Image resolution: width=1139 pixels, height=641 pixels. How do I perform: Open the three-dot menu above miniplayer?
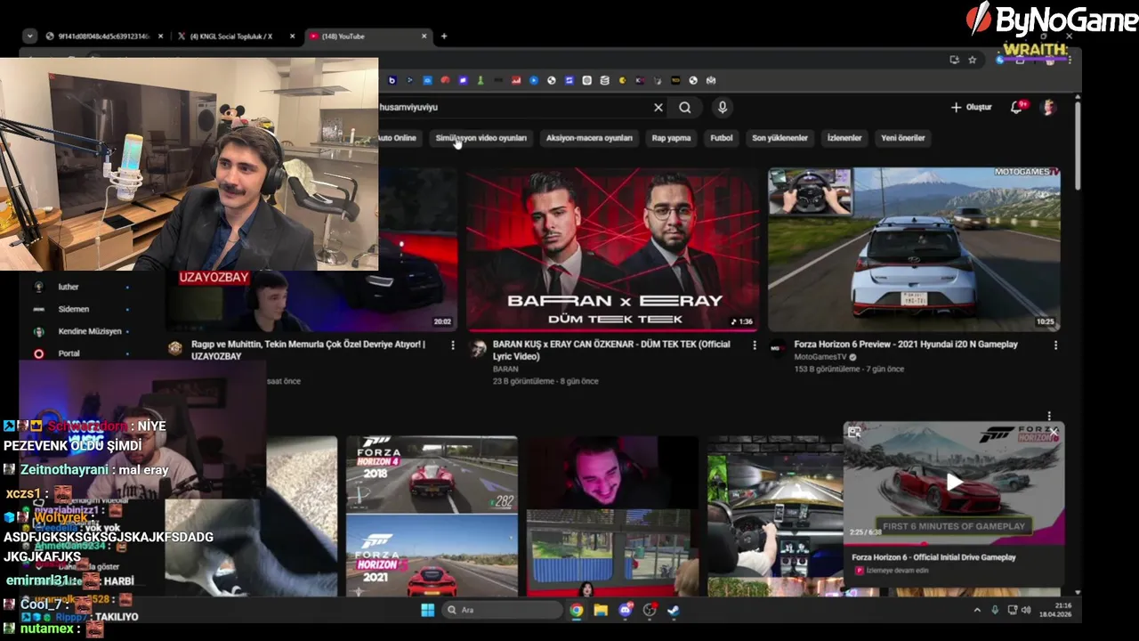1049,416
